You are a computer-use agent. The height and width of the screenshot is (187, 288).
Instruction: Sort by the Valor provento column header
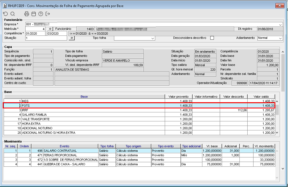tap(179, 97)
